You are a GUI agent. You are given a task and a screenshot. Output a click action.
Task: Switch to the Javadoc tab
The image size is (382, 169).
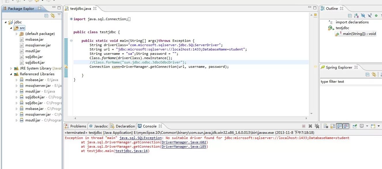coord(98,126)
